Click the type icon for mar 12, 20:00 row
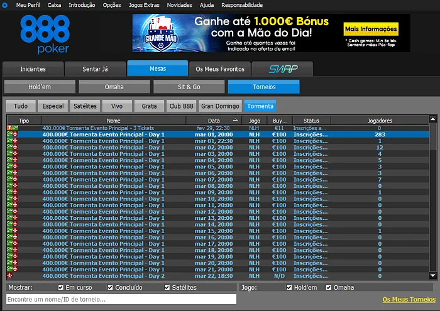The image size is (440, 311). tap(13, 212)
